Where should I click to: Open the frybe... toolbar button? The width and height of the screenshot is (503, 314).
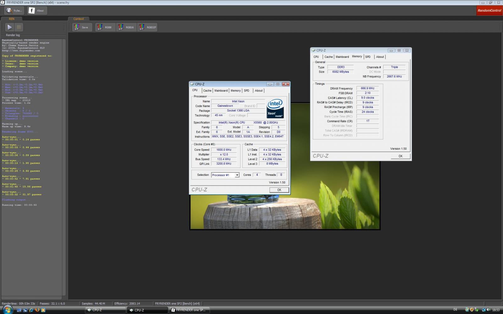point(14,10)
